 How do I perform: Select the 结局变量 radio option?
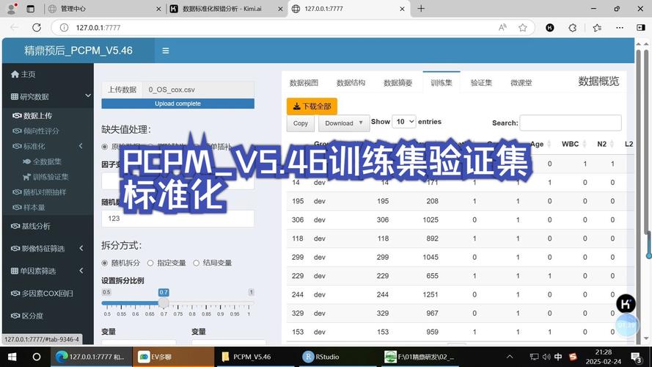coord(197,263)
